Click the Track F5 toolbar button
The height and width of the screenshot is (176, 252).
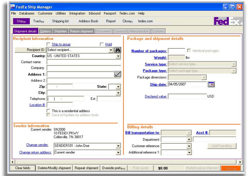point(39,21)
